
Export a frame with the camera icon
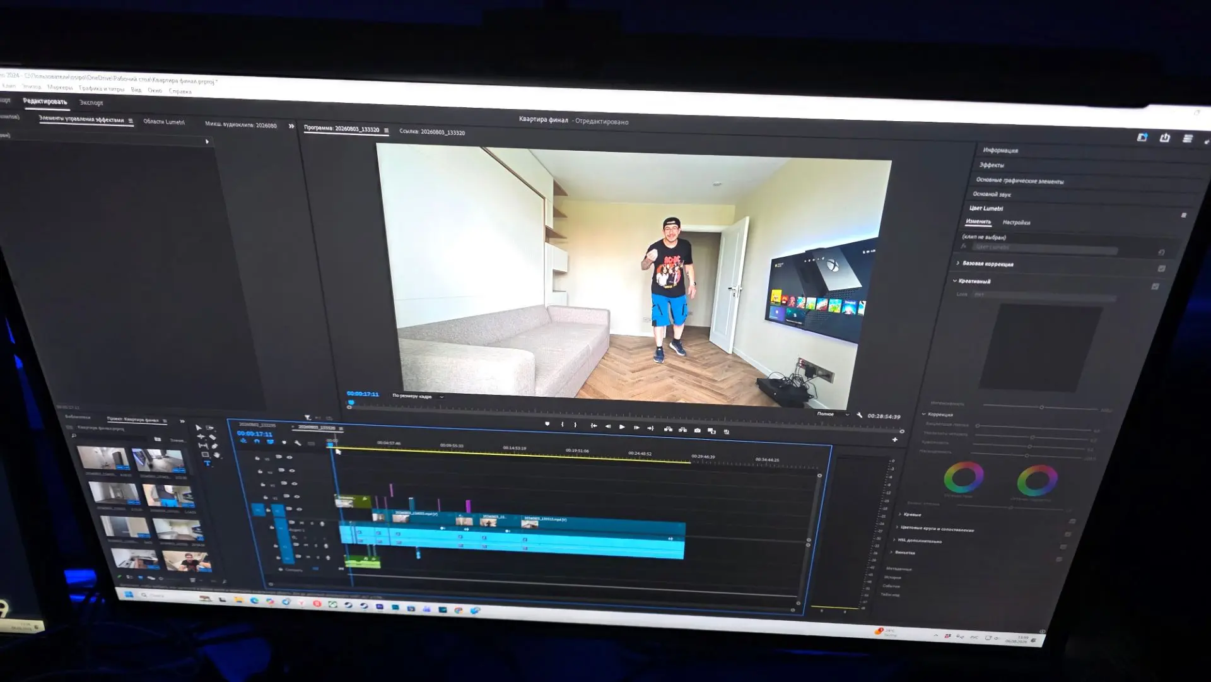(697, 430)
